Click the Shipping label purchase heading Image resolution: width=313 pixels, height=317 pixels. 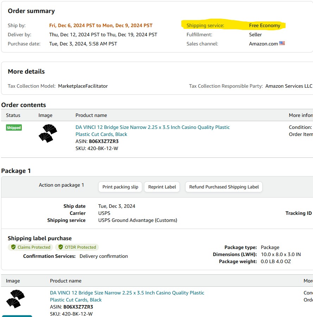point(39,238)
